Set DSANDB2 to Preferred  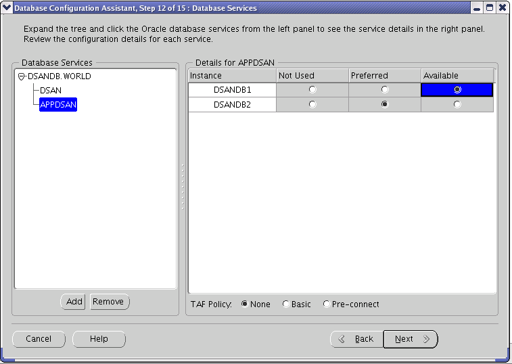coord(385,105)
